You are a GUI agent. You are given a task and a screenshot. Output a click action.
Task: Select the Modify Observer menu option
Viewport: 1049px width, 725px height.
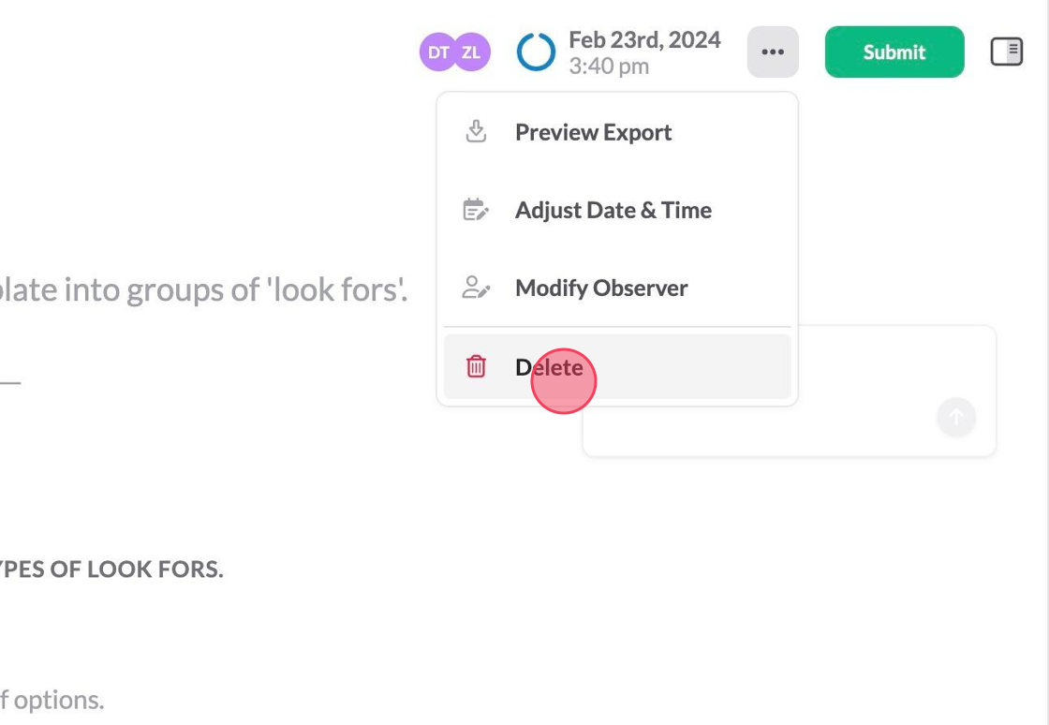pos(601,288)
